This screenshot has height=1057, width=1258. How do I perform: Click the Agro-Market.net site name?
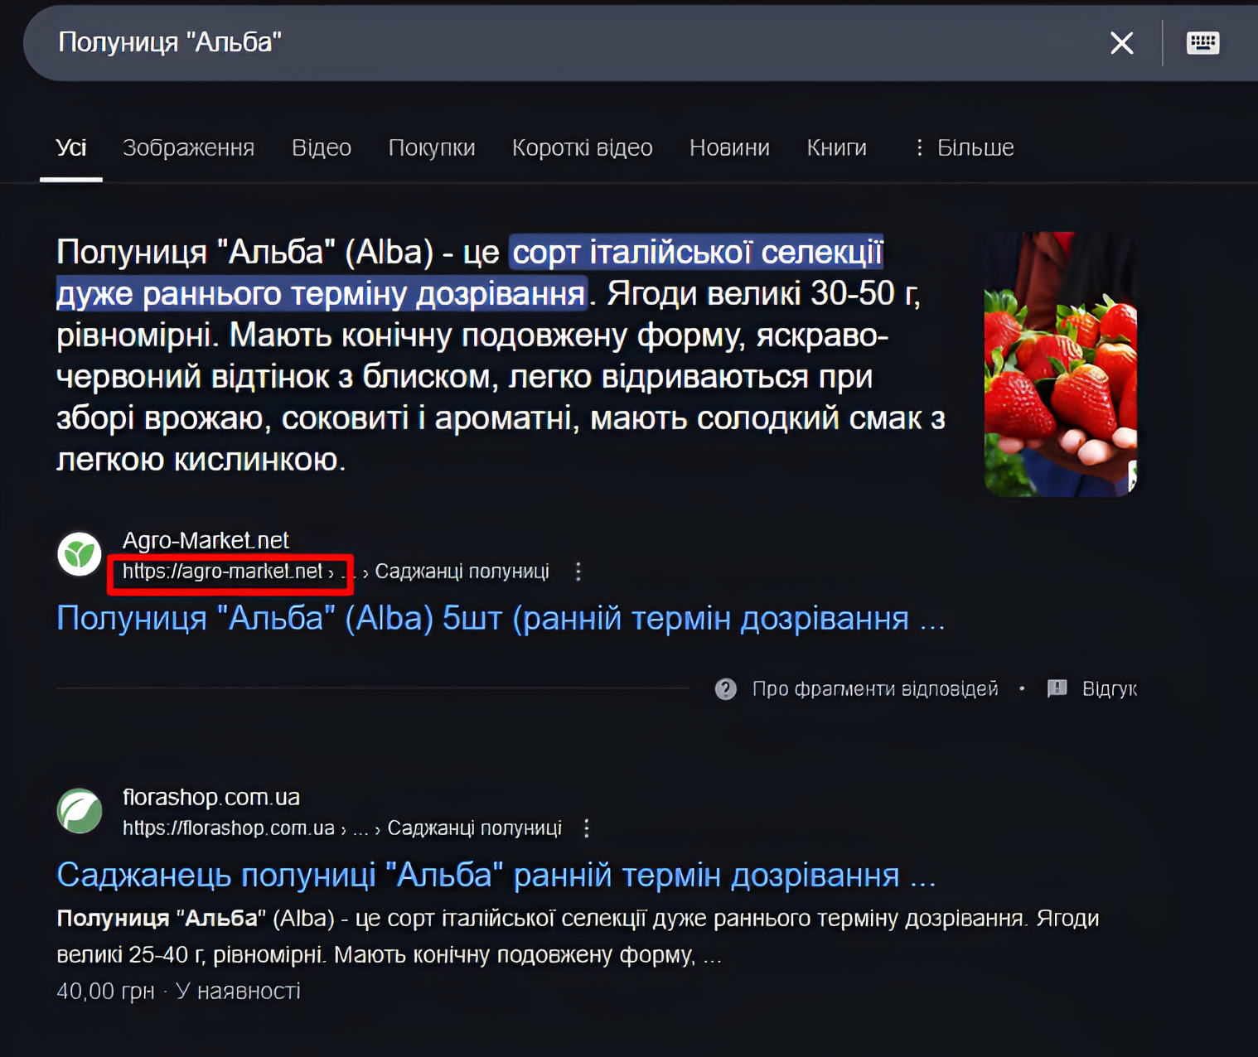coord(206,540)
